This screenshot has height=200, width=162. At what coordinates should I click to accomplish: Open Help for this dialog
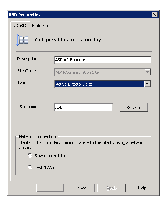tap(142, 188)
